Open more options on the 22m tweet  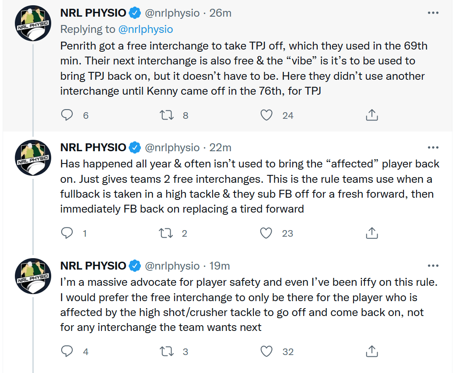[433, 148]
